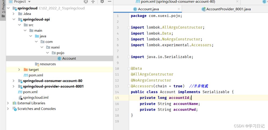Click the locate/select opened file icon
The height and width of the screenshot is (130, 268).
(x=86, y=2)
